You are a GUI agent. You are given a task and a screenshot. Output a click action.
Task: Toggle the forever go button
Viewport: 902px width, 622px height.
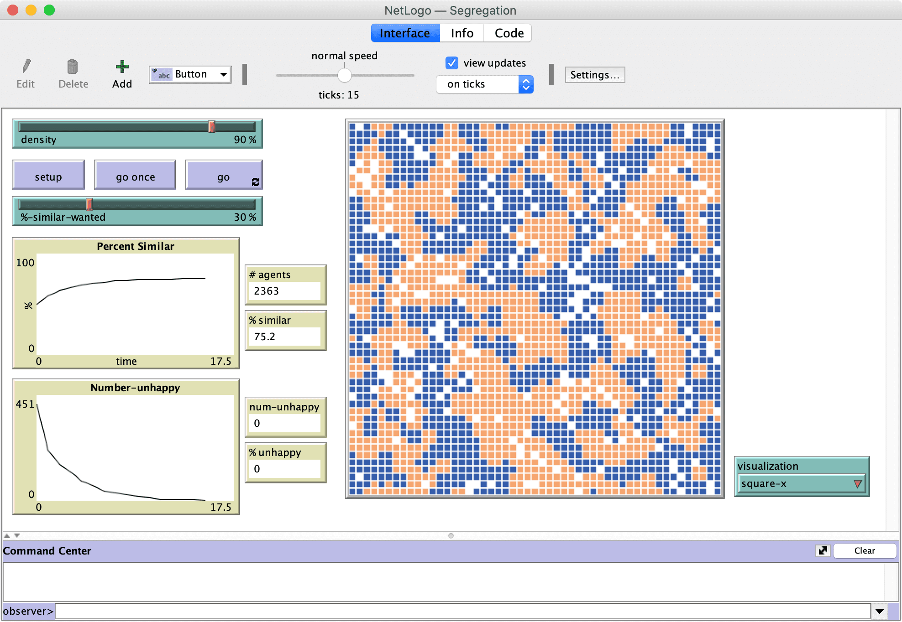point(224,177)
